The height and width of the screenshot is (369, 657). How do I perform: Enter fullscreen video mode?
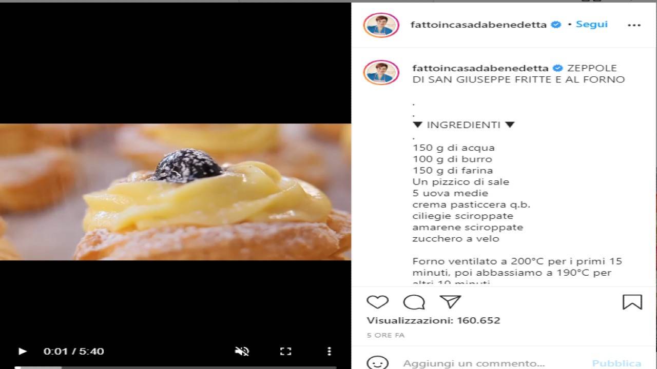coord(285,351)
